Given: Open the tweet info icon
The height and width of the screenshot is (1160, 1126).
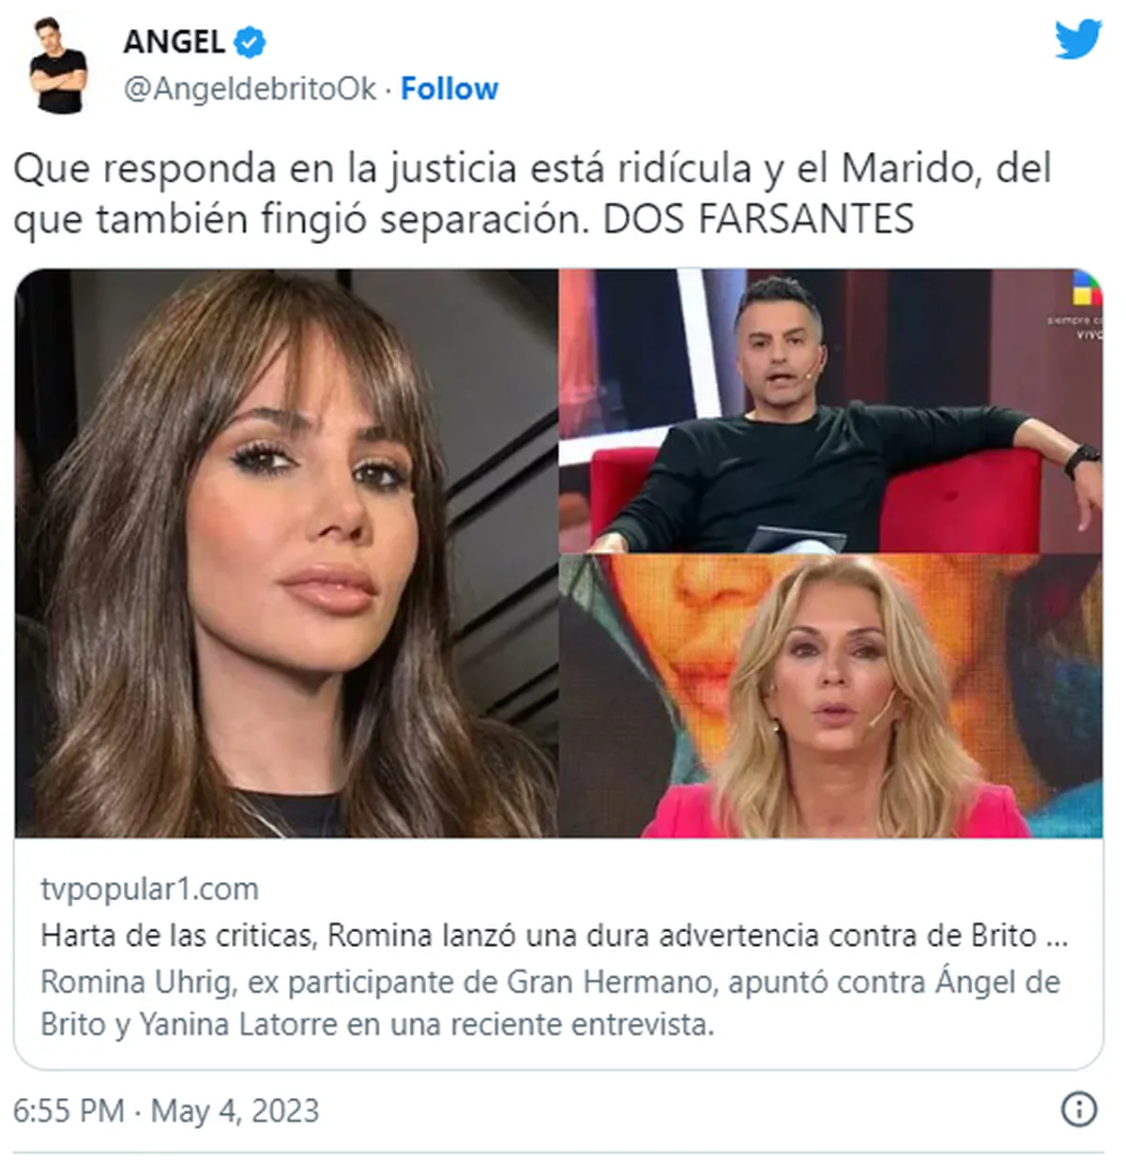Looking at the screenshot, I should (x=1079, y=1109).
